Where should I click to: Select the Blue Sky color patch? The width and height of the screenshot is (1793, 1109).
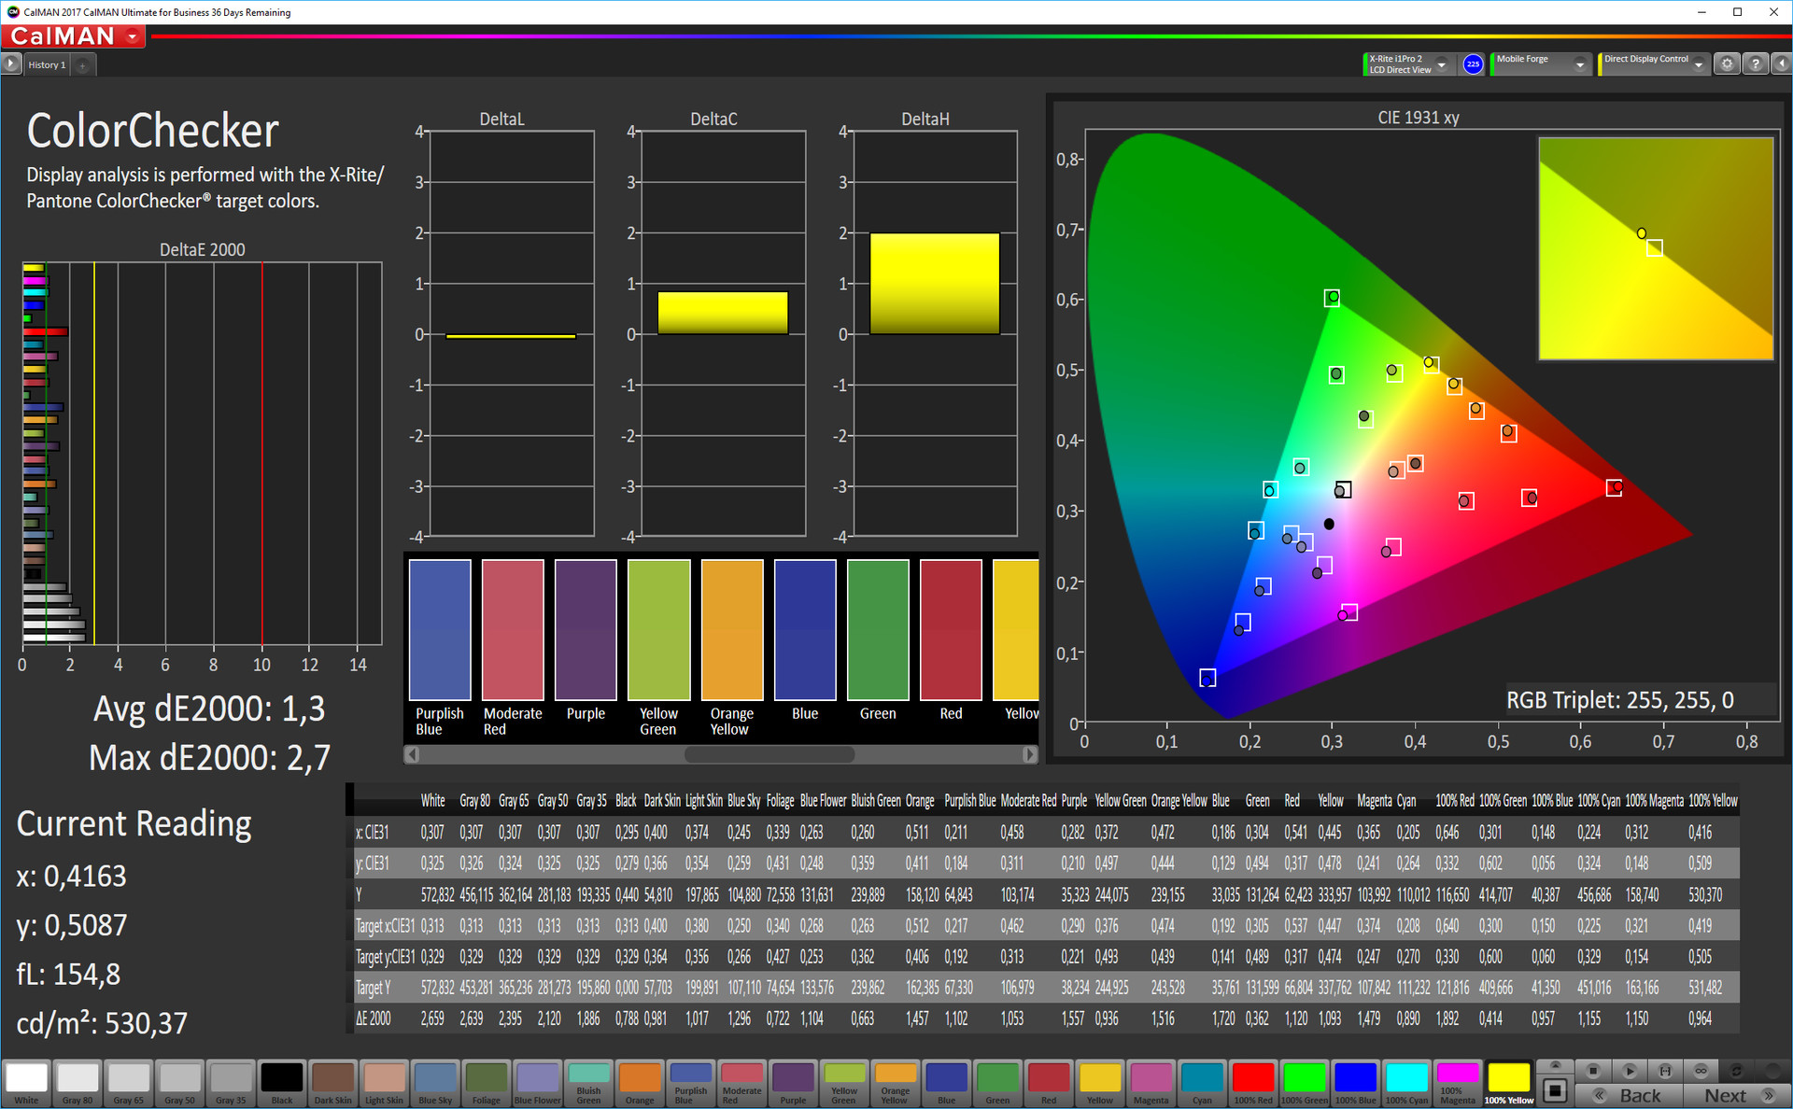pos(435,1081)
